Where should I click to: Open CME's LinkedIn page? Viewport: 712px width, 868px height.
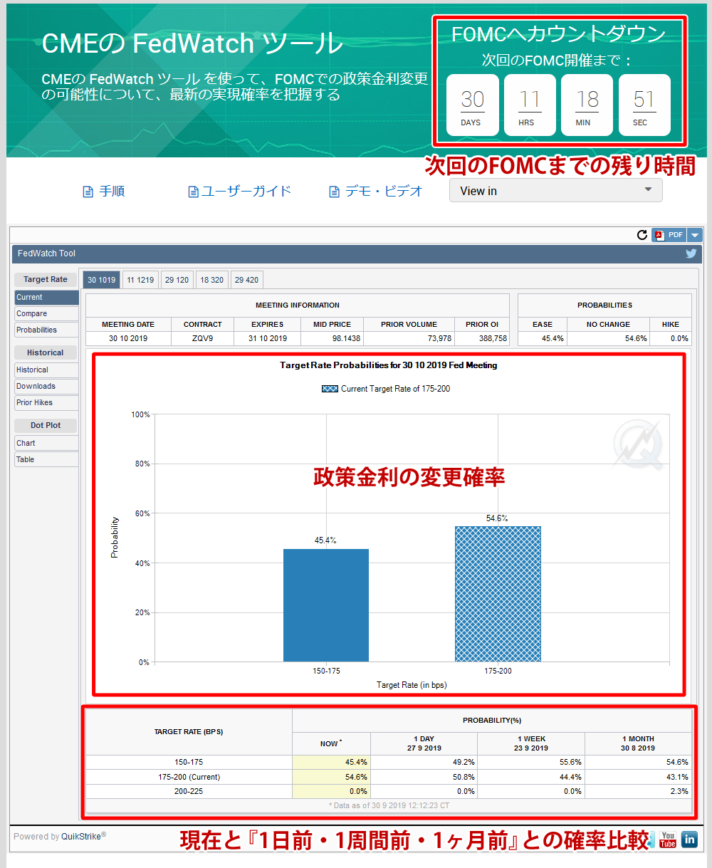click(x=689, y=840)
